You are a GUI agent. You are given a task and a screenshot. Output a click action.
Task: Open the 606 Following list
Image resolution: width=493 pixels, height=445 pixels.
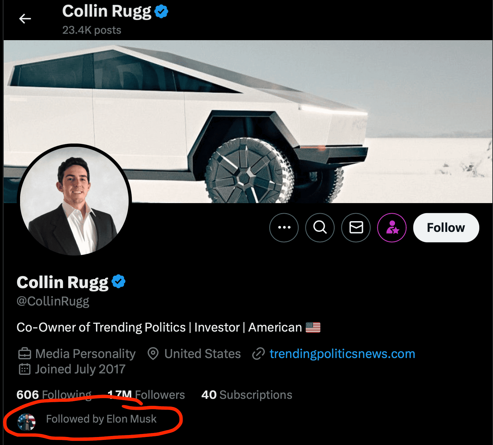click(54, 395)
